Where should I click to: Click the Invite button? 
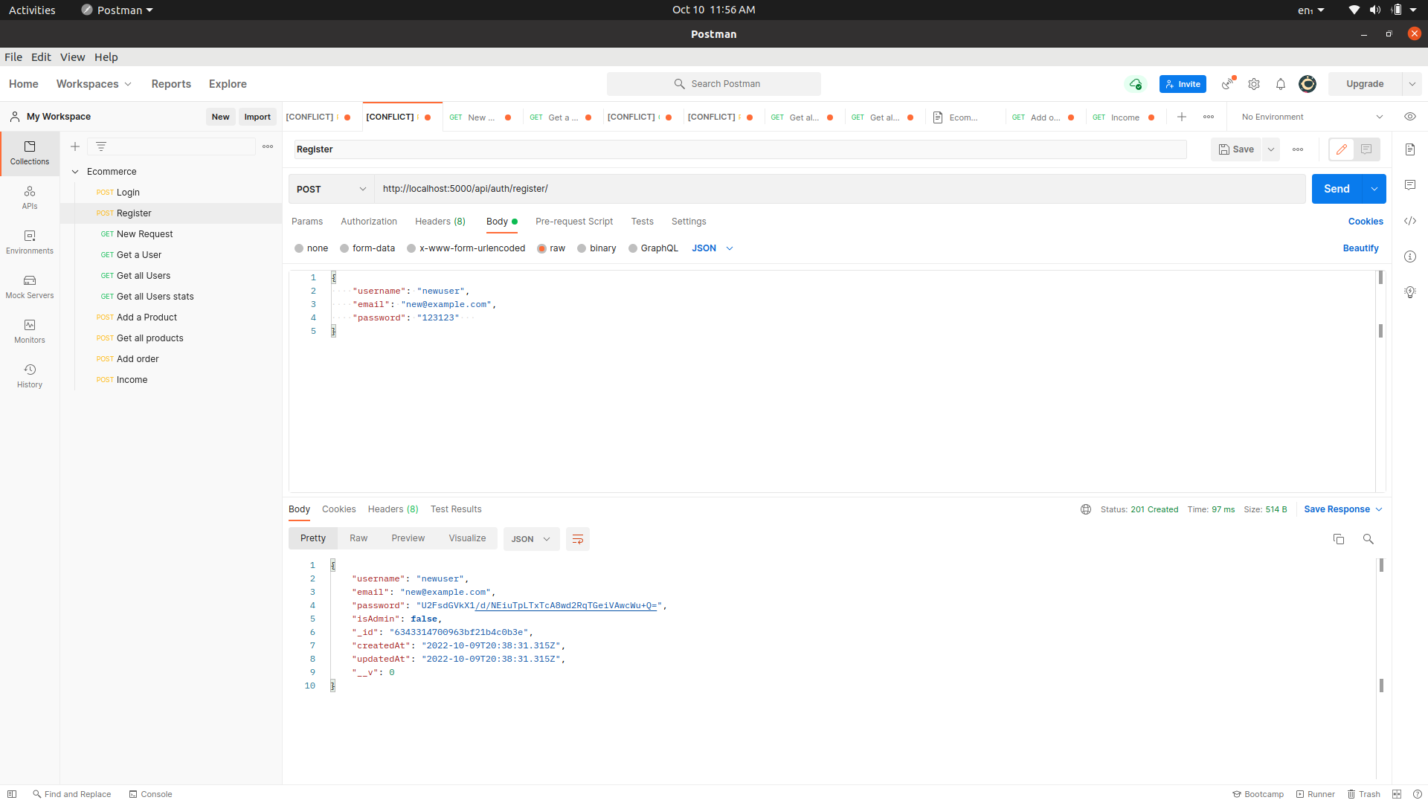(x=1183, y=84)
